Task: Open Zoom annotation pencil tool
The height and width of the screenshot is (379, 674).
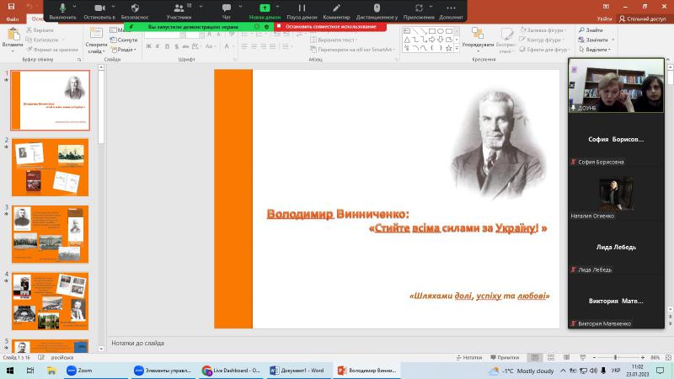Action: 336,11
